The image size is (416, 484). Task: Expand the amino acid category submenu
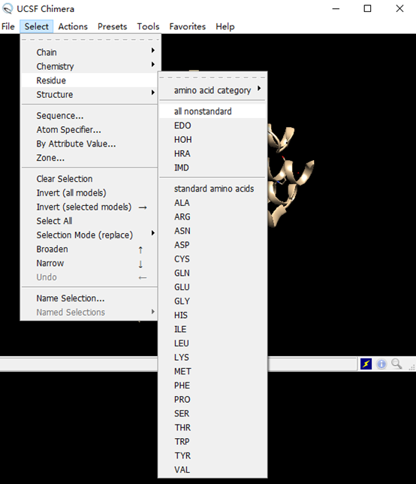point(213,90)
